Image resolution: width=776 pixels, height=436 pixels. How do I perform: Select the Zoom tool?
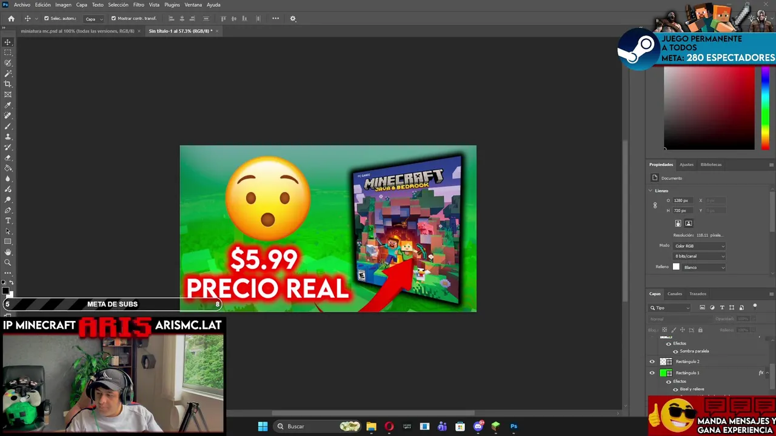[8, 262]
